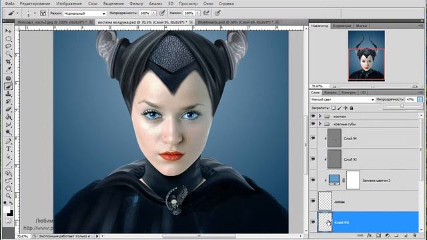The height and width of the screenshot is (240, 427).
Task: Select the Eyedropper tool
Action: pos(9,70)
